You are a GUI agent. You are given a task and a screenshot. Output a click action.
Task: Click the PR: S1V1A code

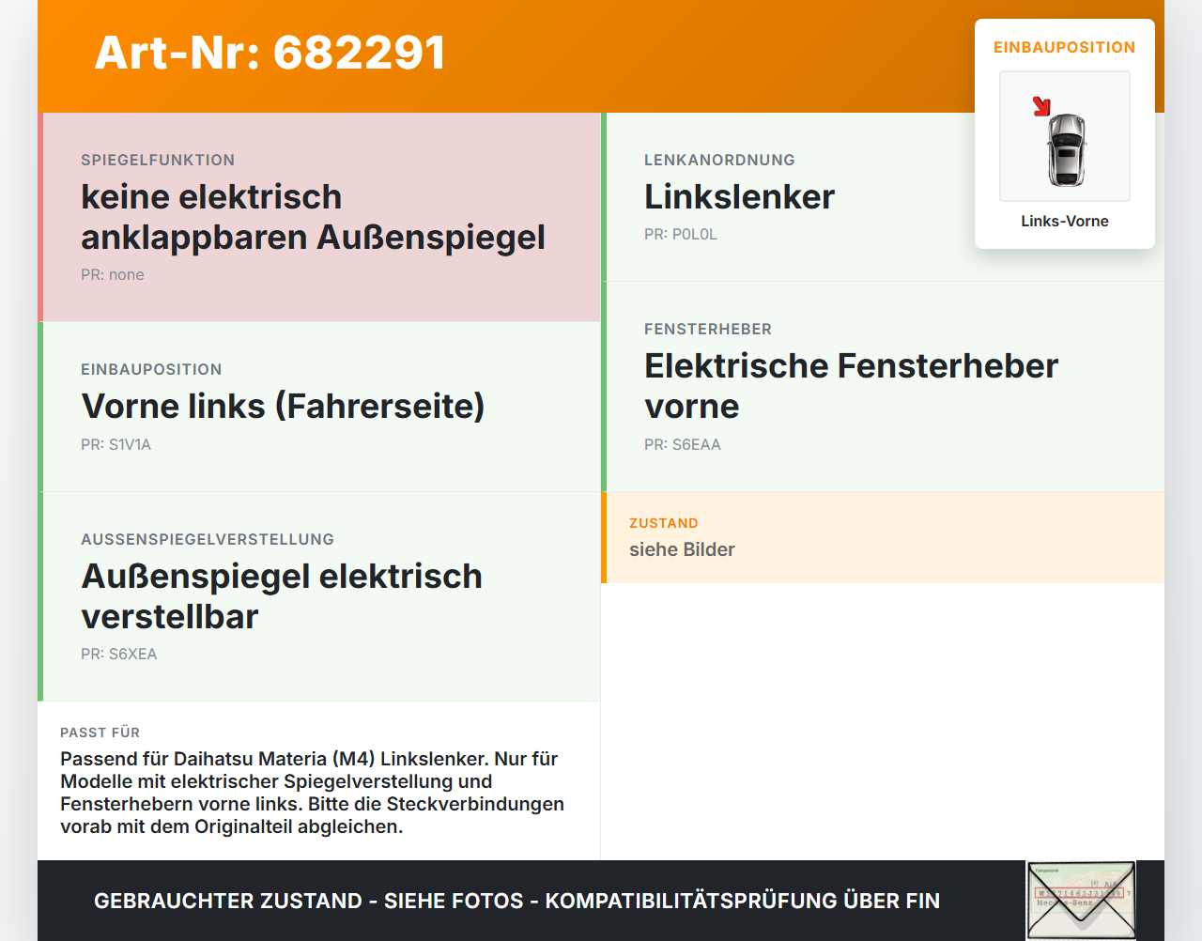[x=116, y=445]
